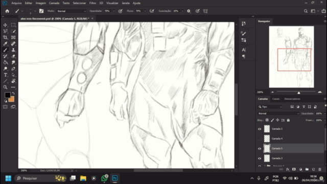
Task: Click the black foreground color swatch
Action: pyautogui.click(x=8, y=95)
